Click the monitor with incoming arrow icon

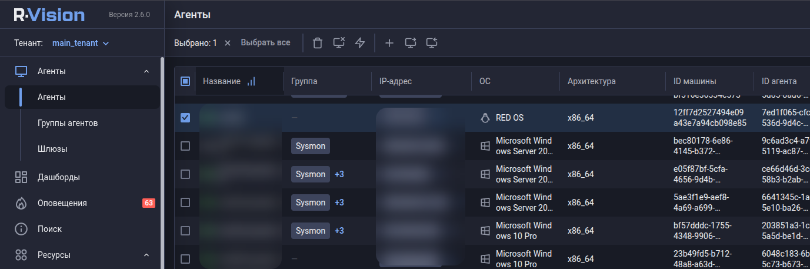432,43
